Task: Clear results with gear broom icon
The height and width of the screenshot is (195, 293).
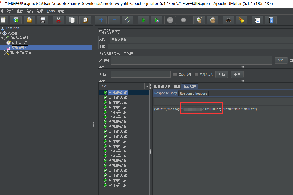Action: tap(199, 20)
